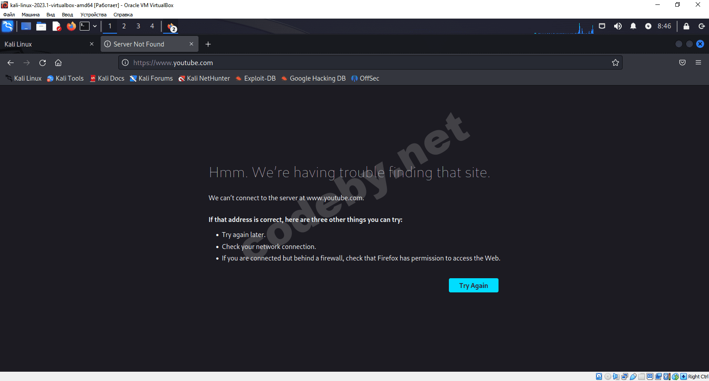This screenshot has height=381, width=709.
Task: Open the Ввод menu
Action: point(67,15)
